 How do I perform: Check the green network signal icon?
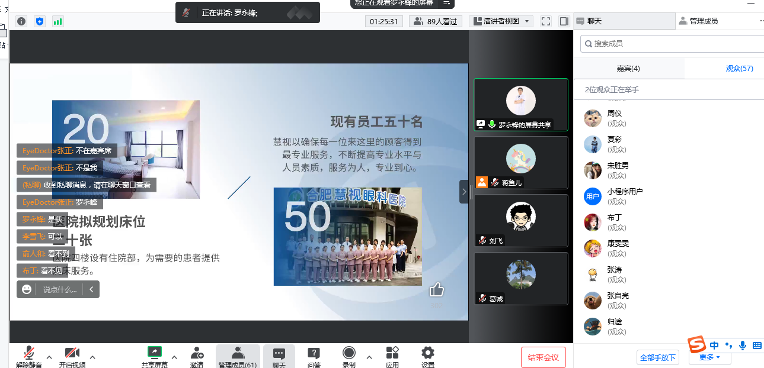[57, 21]
